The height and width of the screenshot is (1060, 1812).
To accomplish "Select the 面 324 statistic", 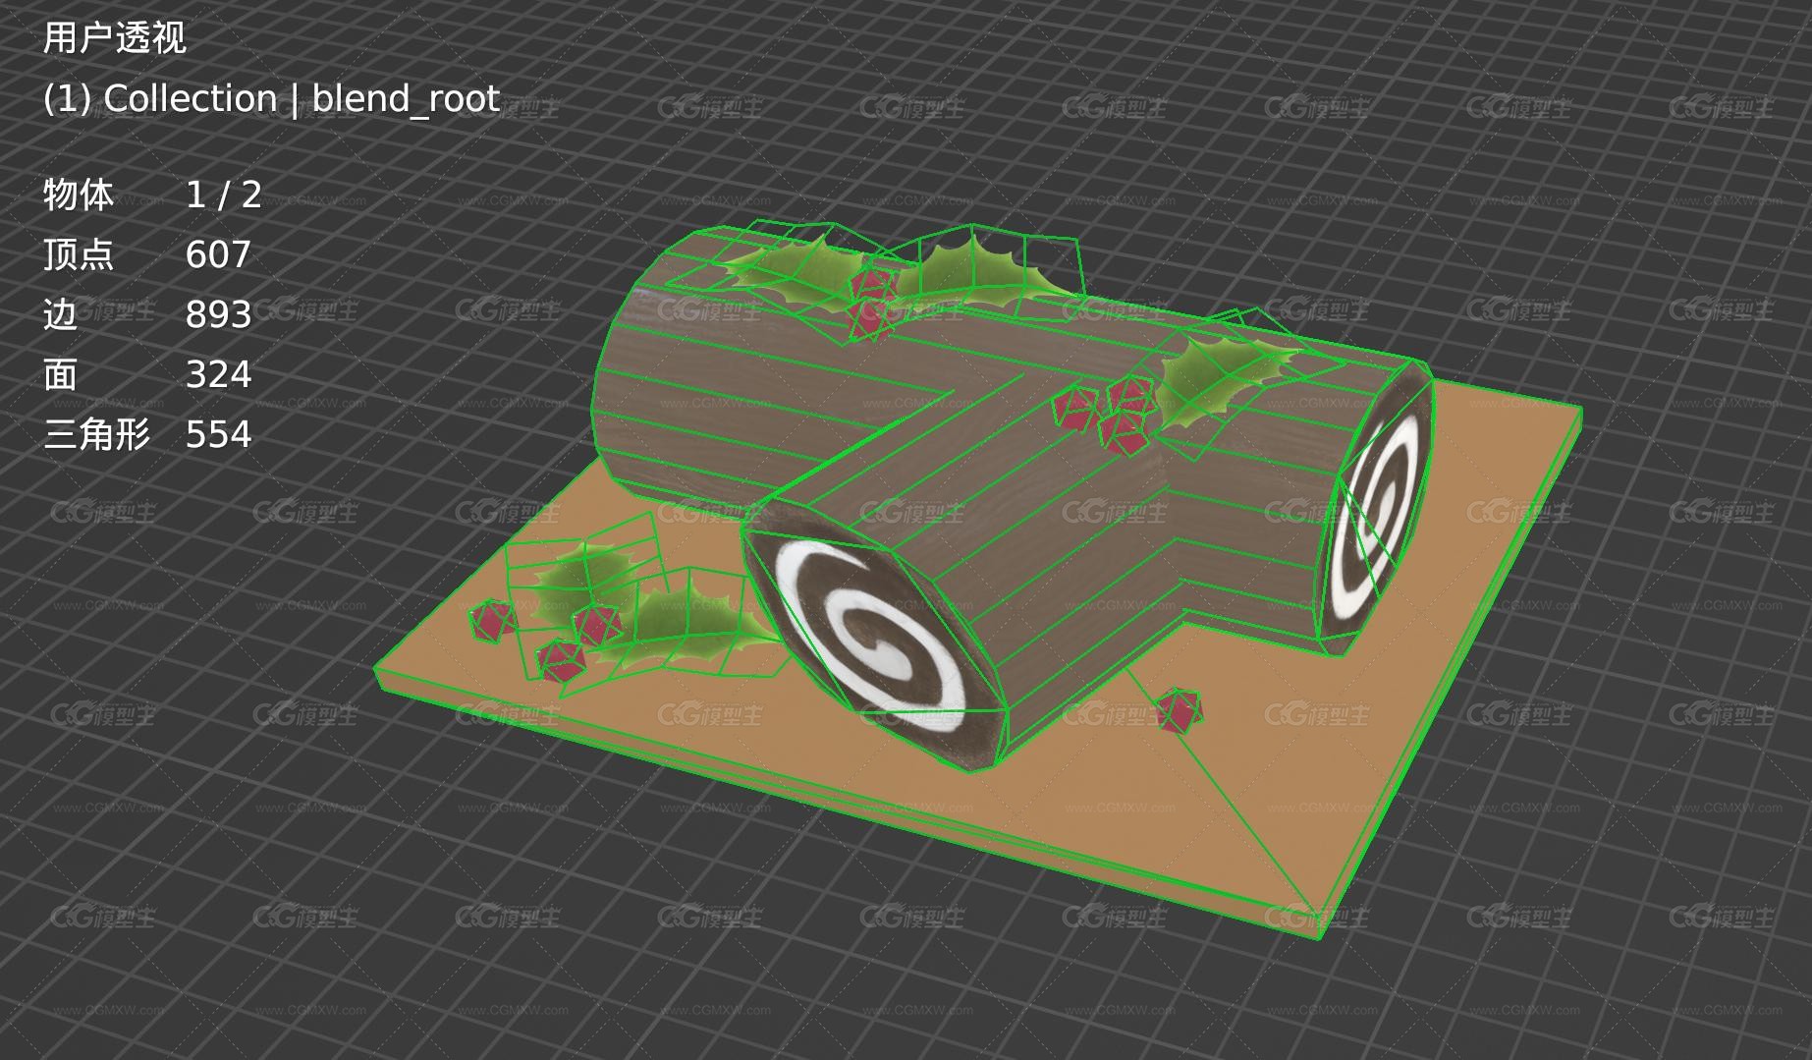I will (x=147, y=374).
